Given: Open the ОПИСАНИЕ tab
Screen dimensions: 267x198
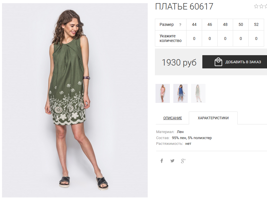Looking at the screenshot, I should [x=172, y=118].
